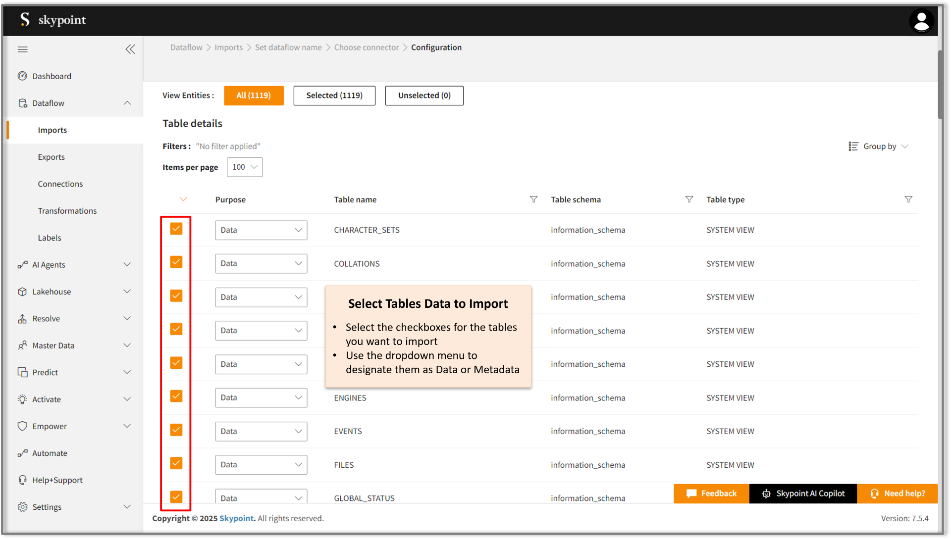Uncheck the EVENTS table checkbox
This screenshot has width=951, height=539.
[x=176, y=430]
